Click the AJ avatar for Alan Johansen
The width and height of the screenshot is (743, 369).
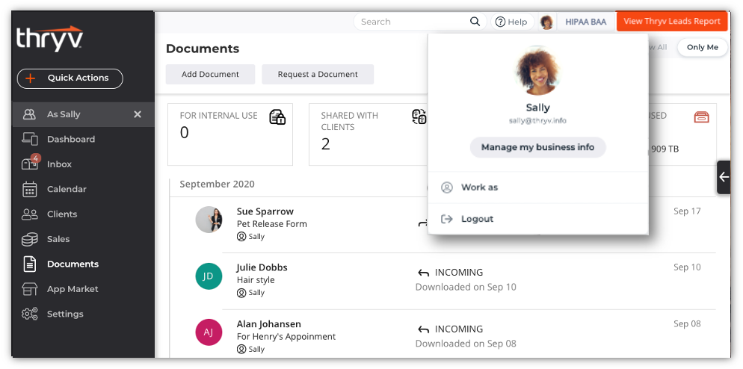tap(209, 332)
